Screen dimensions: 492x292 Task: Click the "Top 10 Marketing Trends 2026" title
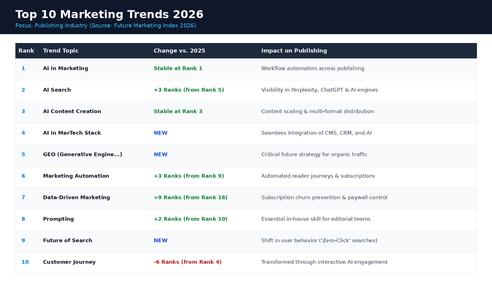coord(109,14)
